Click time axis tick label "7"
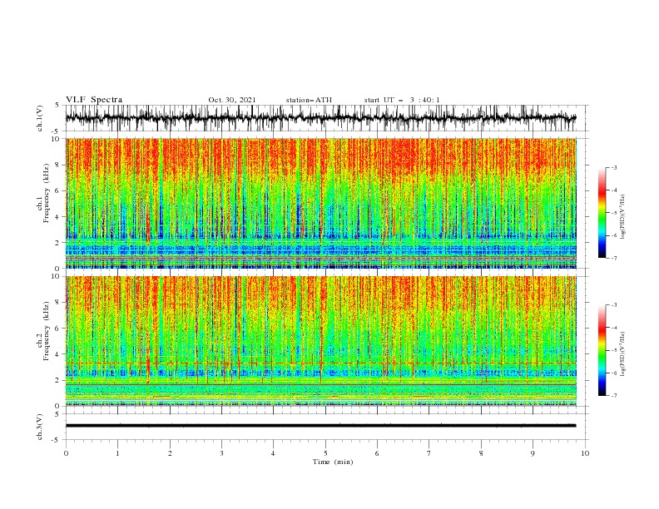Screen dimensions: 659x509 click(429, 453)
